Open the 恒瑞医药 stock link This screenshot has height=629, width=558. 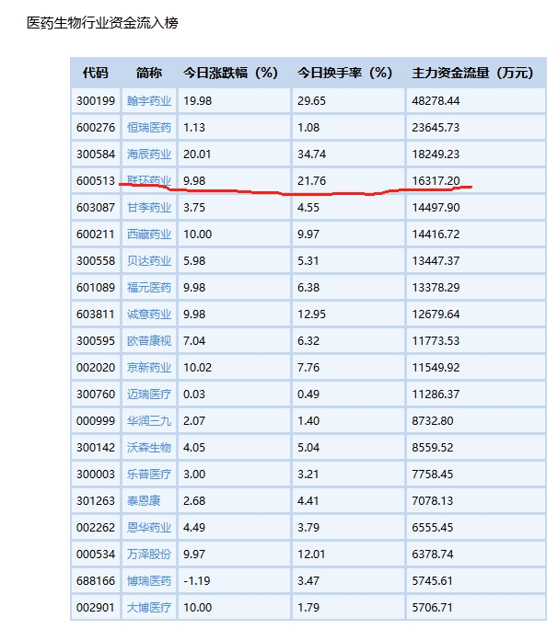[x=149, y=128]
